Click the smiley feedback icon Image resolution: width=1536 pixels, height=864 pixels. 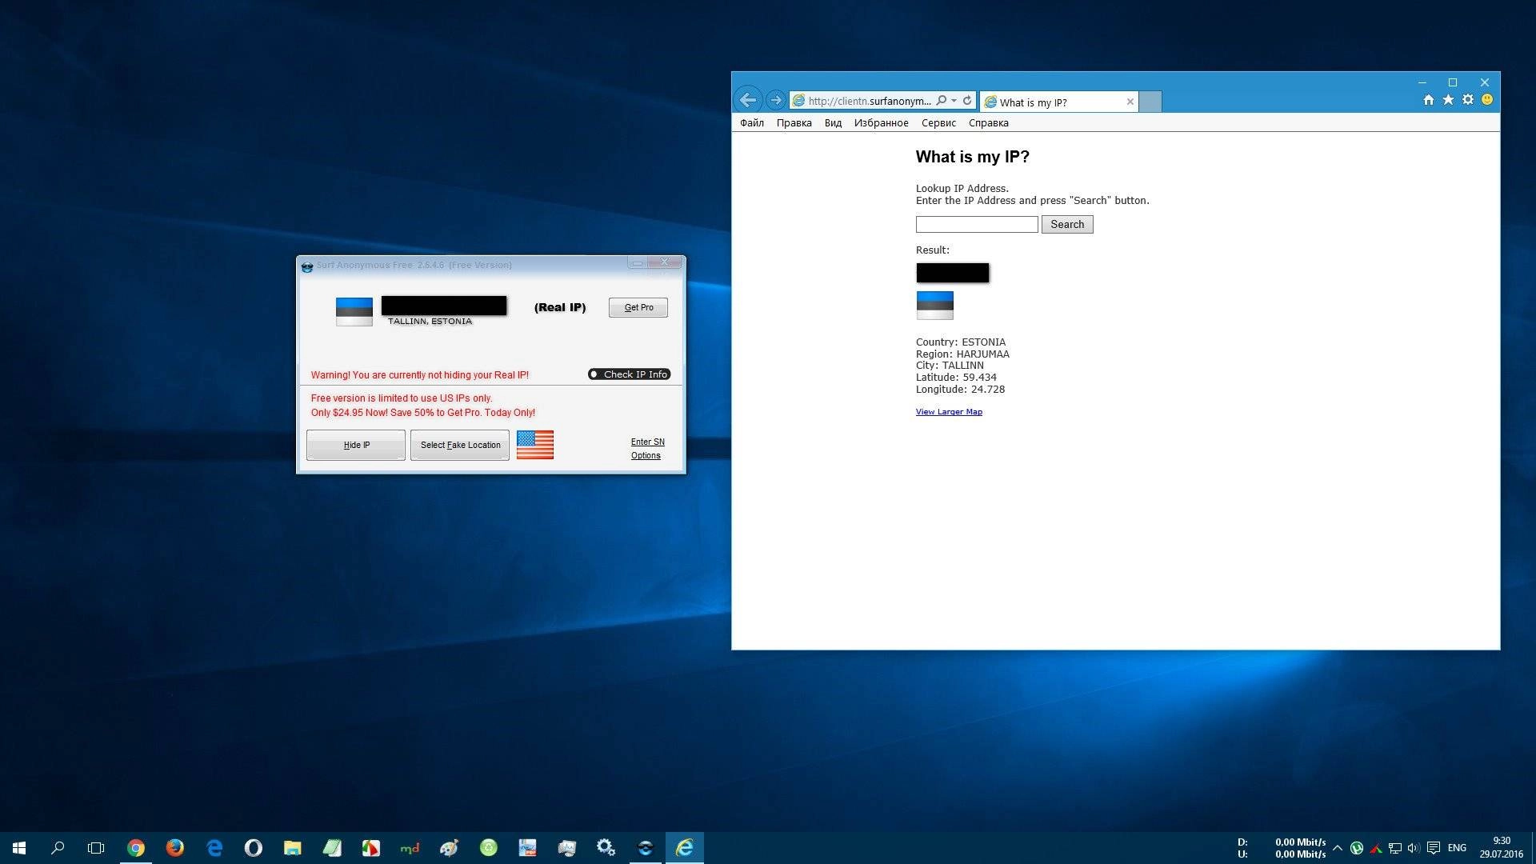1487,100
